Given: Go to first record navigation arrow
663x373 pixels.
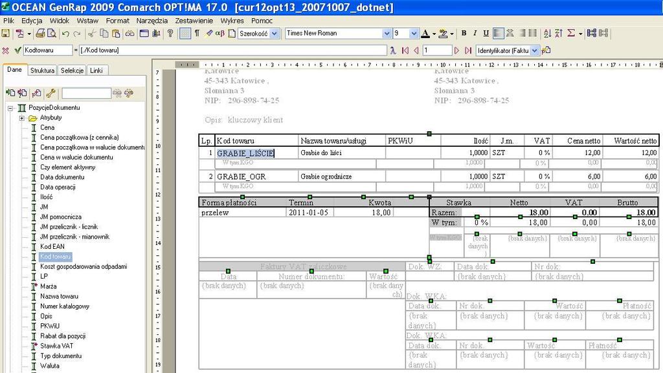Looking at the screenshot, I should (405, 50).
